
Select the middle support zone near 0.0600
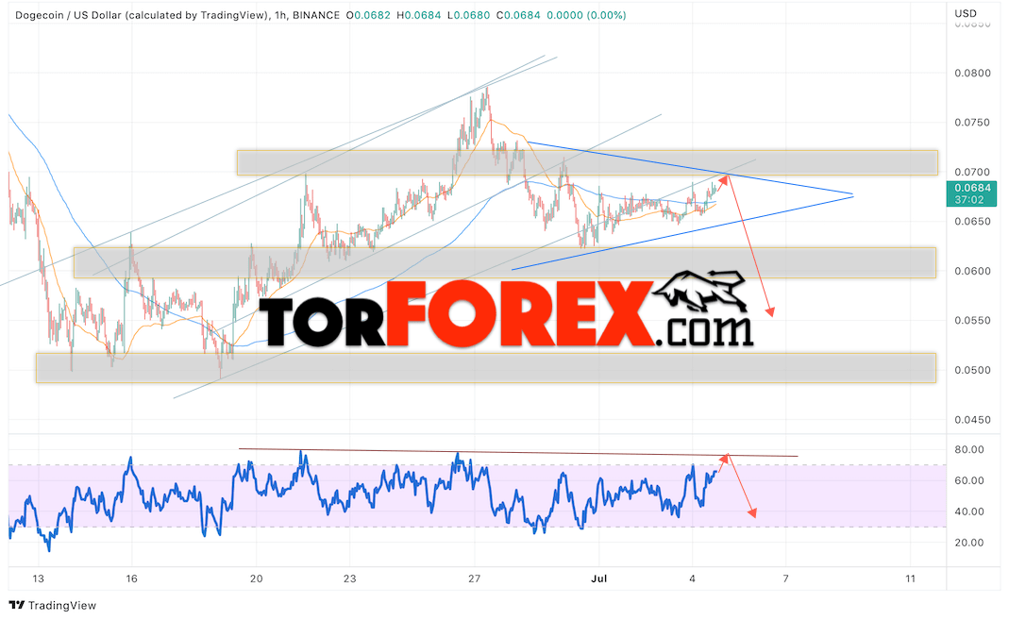pos(504,262)
